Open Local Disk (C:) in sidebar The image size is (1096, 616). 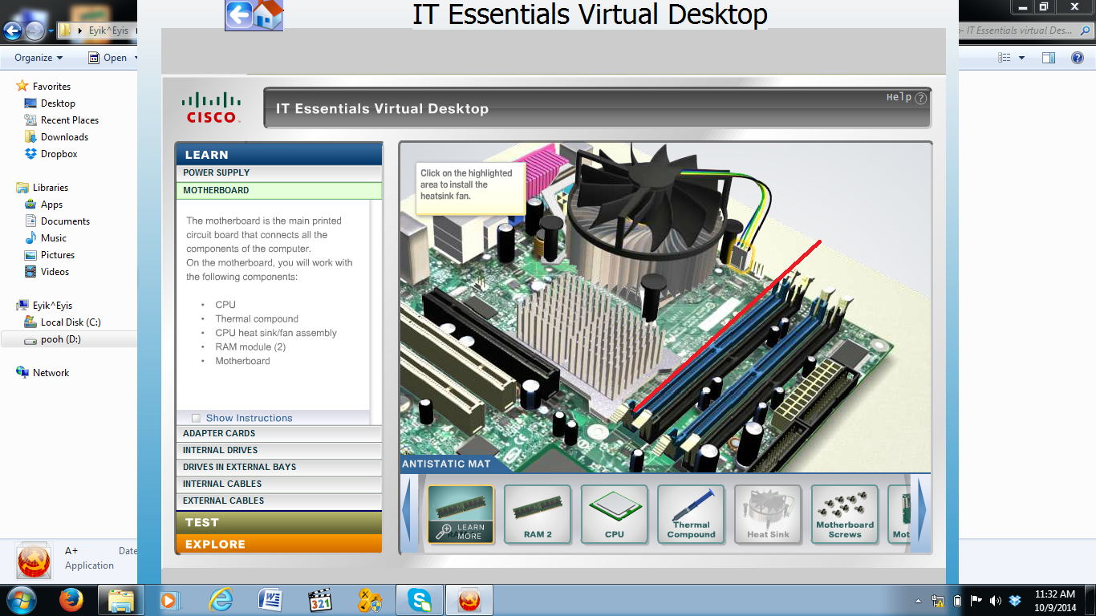click(71, 322)
